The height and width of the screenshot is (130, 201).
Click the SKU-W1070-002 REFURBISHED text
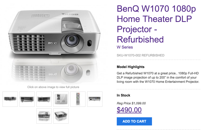(x=141, y=55)
